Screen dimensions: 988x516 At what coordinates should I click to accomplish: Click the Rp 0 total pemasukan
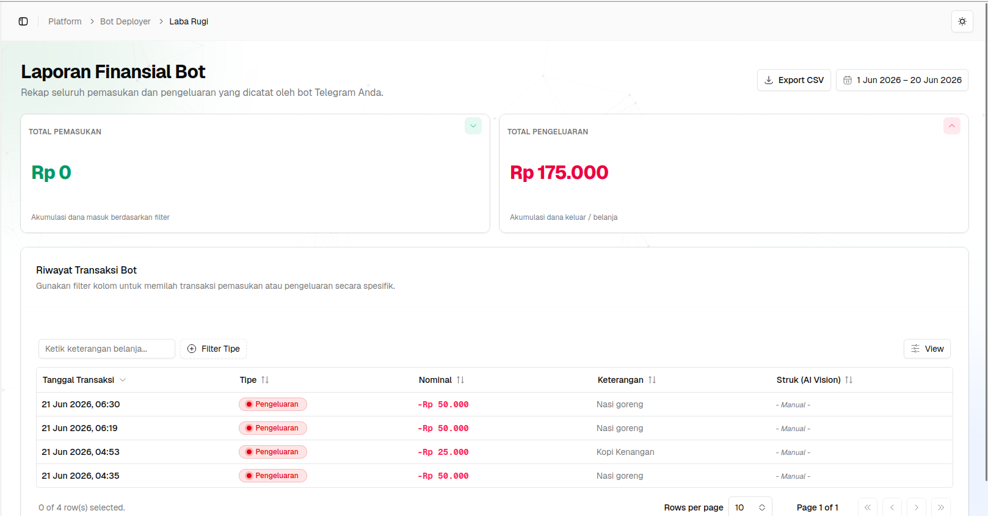[51, 173]
